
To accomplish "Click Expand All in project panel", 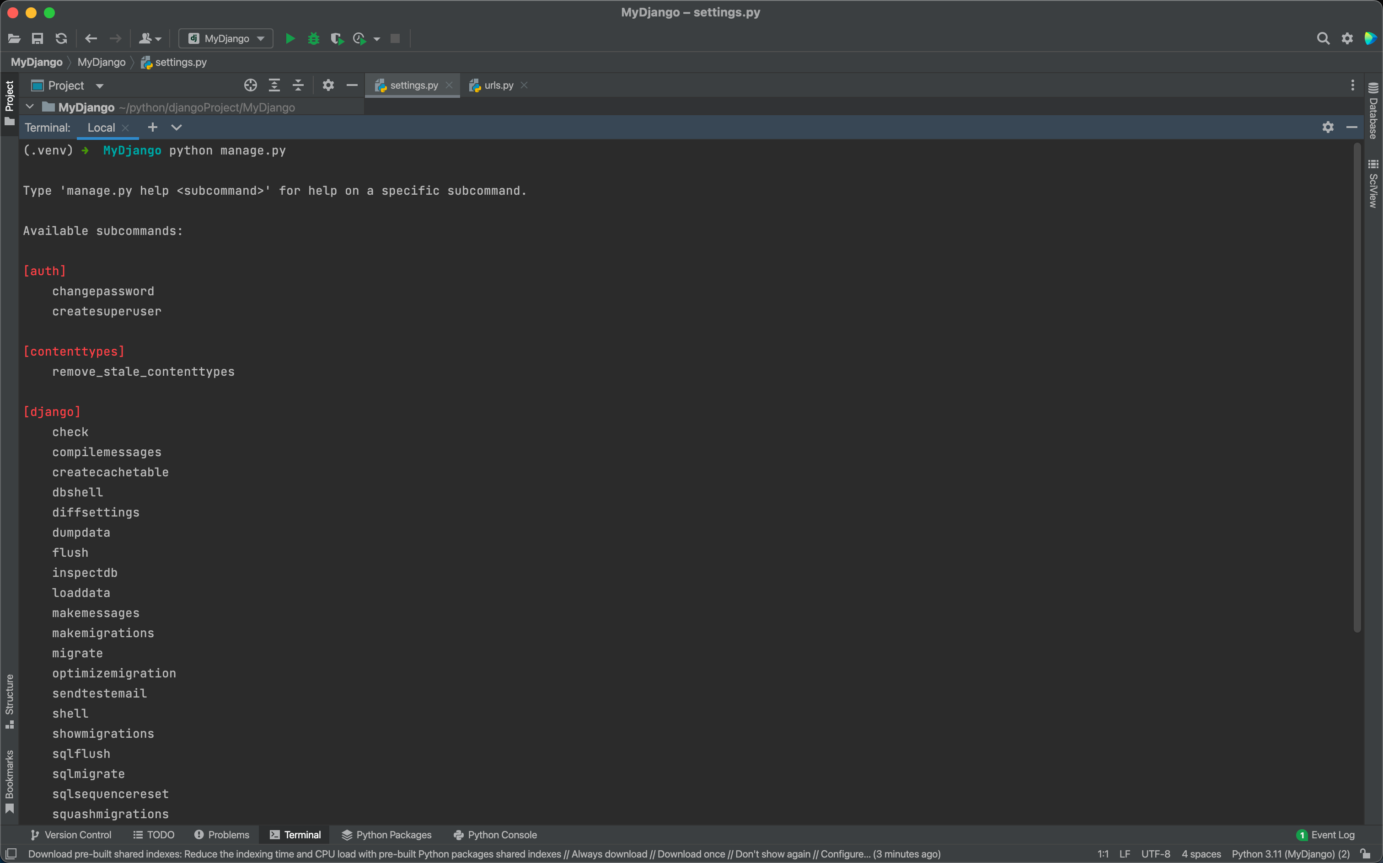I will coord(274,85).
